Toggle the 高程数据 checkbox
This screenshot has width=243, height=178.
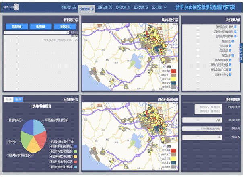pyautogui.click(x=230, y=46)
